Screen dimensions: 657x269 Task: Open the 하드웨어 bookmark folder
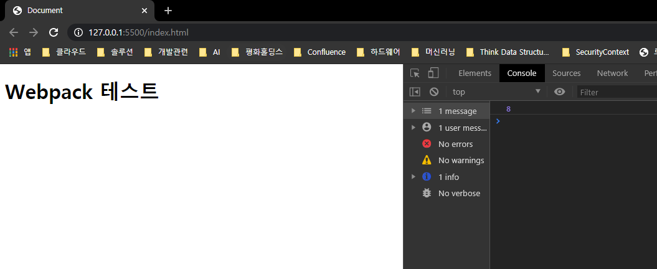click(x=379, y=52)
